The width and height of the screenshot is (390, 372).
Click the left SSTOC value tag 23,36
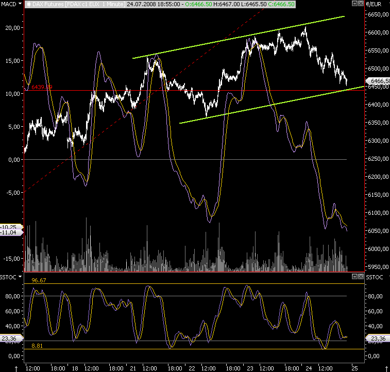point(11,338)
